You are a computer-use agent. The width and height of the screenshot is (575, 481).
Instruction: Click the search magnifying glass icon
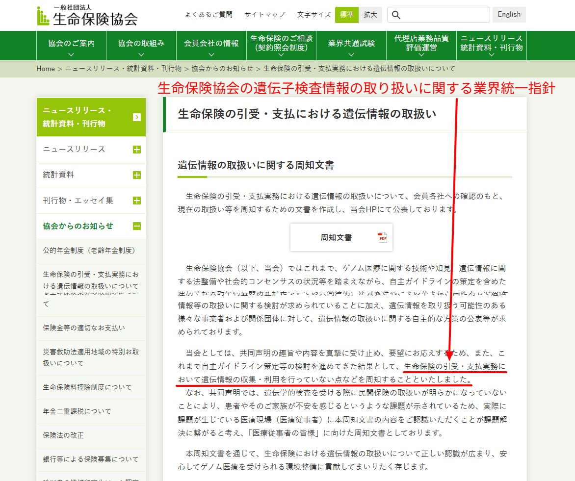396,15
